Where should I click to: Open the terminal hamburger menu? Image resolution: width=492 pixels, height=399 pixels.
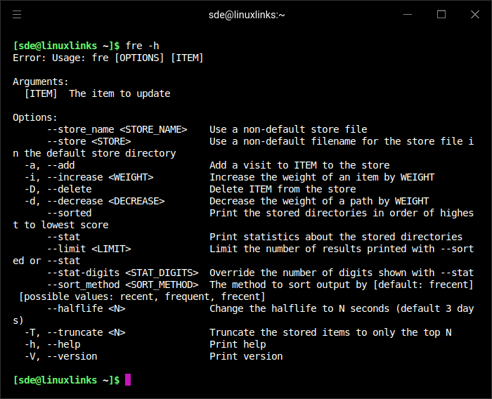pyautogui.click(x=17, y=14)
